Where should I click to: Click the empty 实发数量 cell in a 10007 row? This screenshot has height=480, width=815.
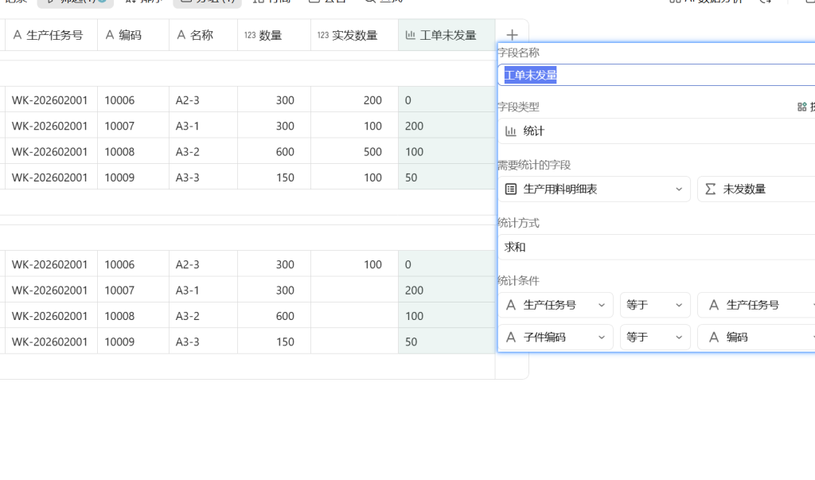pos(354,291)
